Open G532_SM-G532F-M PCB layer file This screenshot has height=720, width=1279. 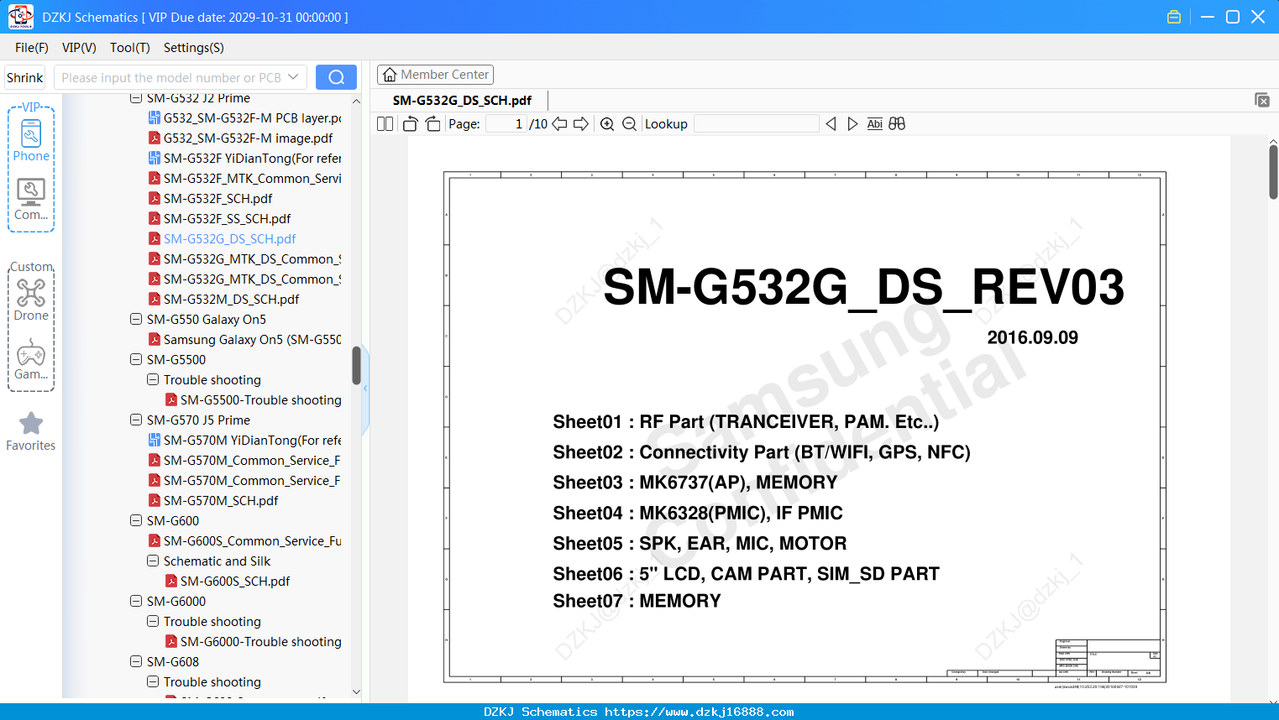[252, 118]
